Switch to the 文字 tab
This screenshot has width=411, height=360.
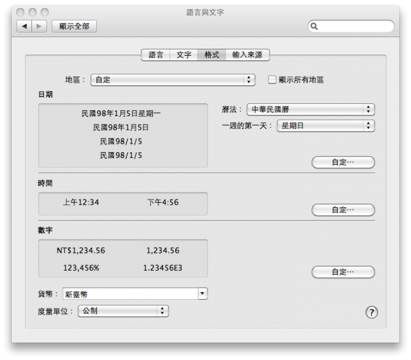(184, 55)
